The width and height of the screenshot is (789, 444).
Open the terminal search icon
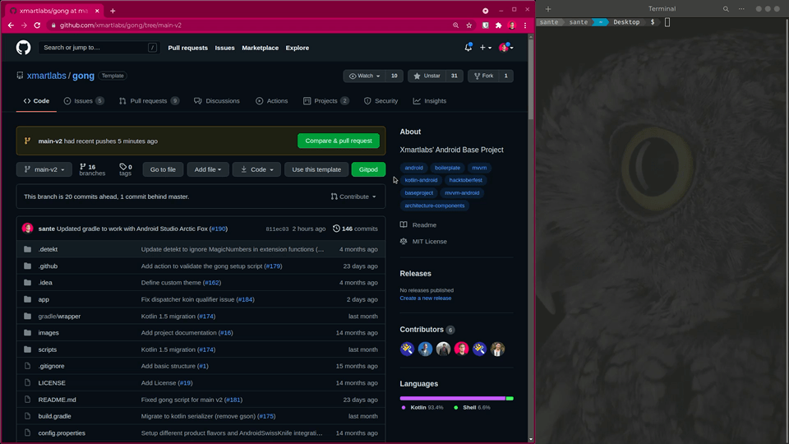(726, 8)
